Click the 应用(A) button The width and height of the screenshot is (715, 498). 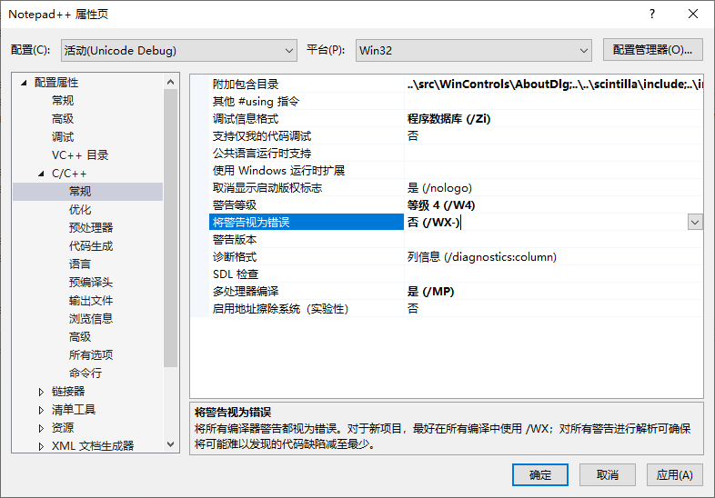(674, 474)
